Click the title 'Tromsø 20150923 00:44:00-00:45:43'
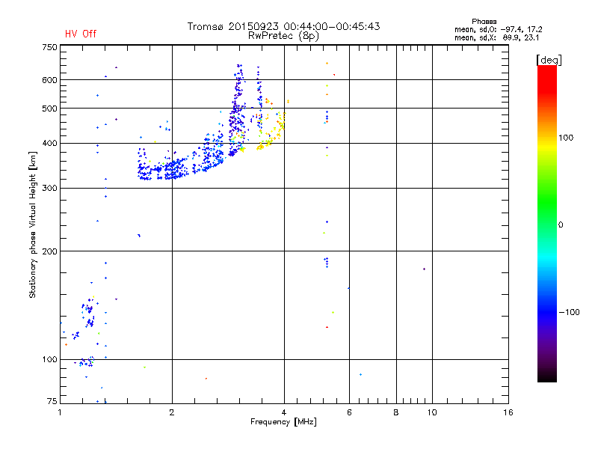 tap(283, 26)
